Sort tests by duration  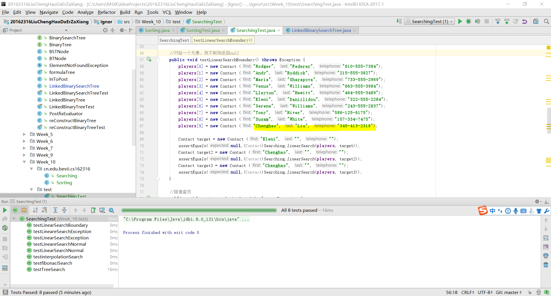pos(44,210)
